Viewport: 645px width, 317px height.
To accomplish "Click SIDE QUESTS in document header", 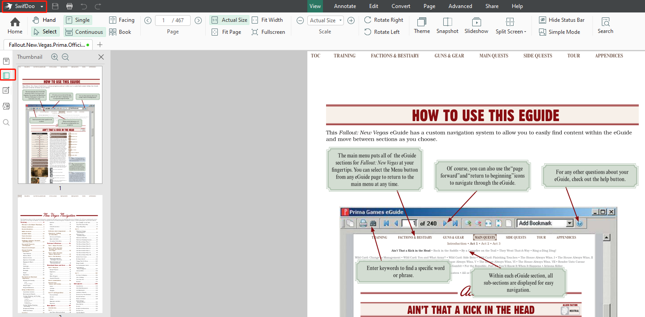I will pos(538,56).
